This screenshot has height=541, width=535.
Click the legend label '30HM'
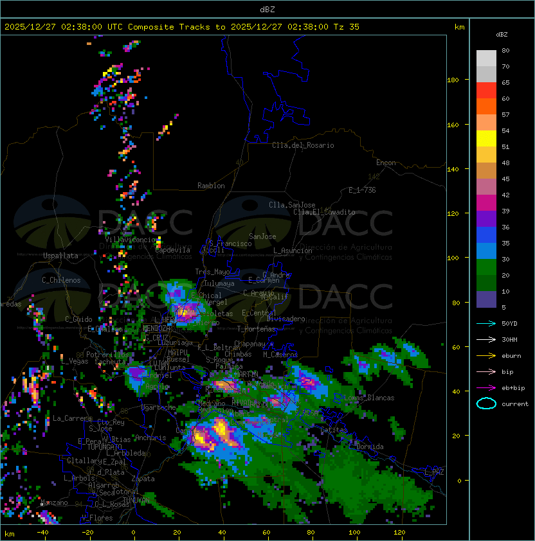509,339
